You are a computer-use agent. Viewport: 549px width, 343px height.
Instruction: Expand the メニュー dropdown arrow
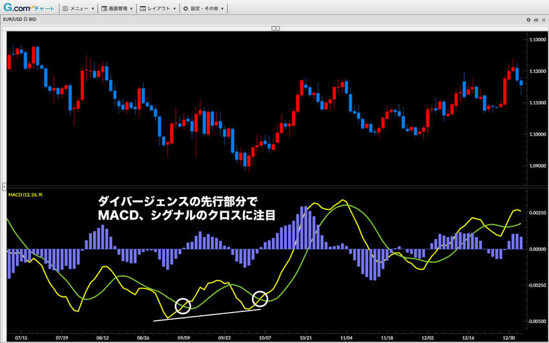93,9
